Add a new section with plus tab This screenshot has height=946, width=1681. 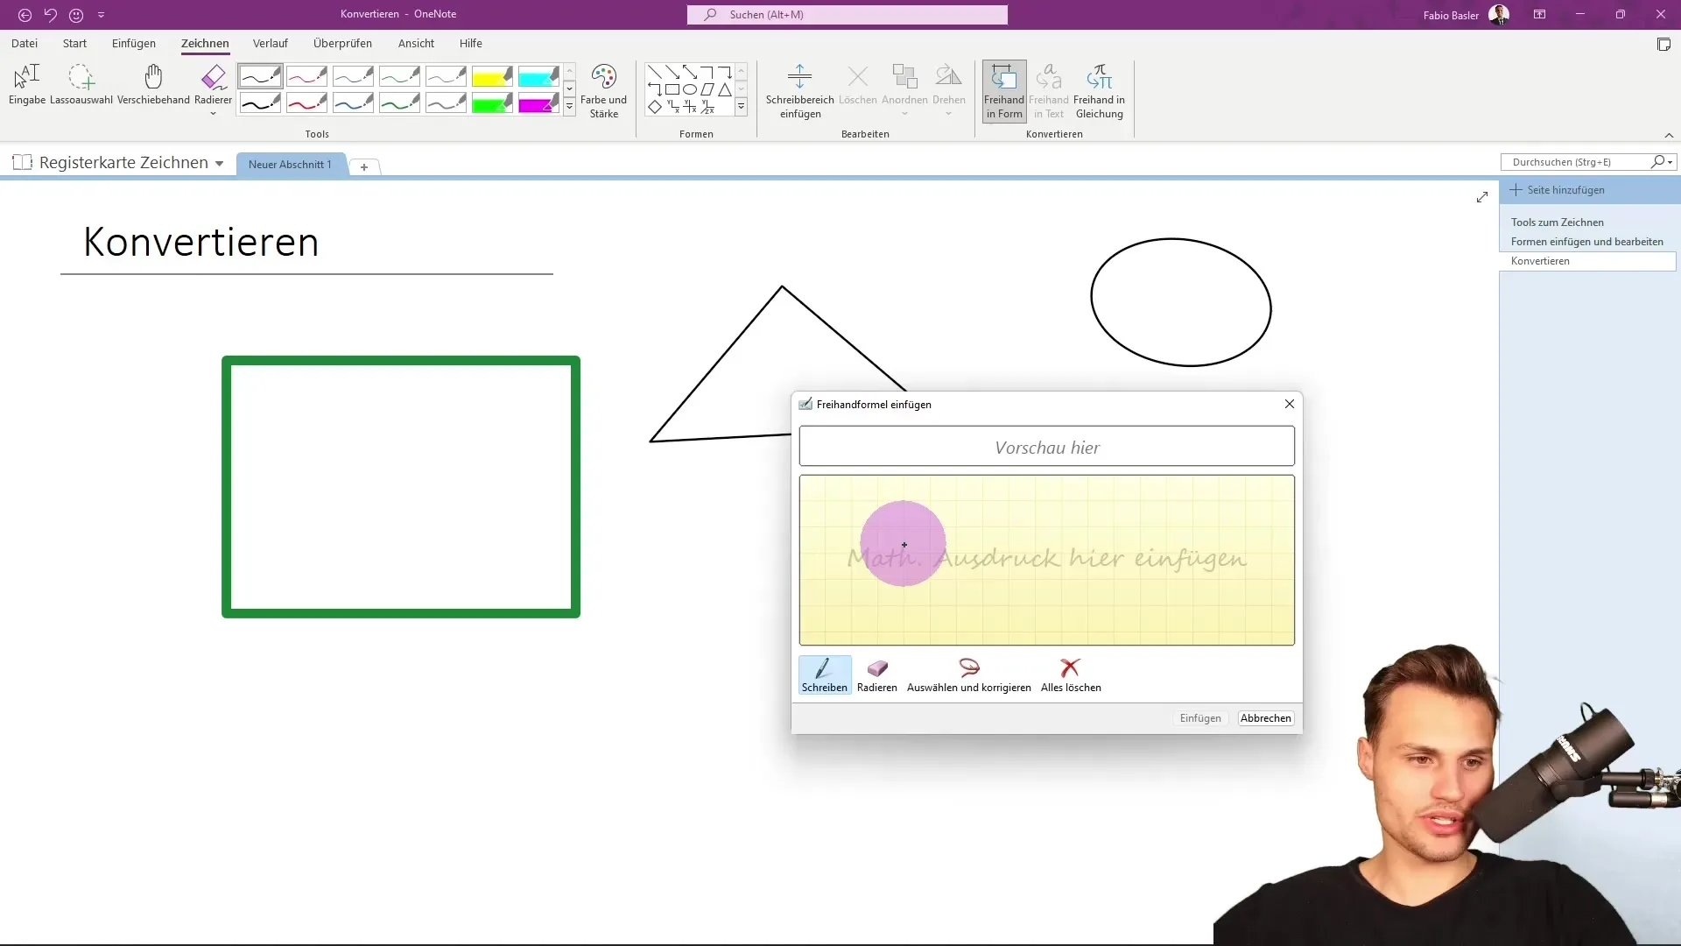pyautogui.click(x=364, y=166)
